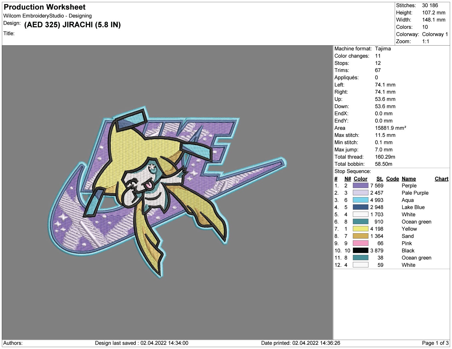The height and width of the screenshot is (349, 452).
Task: Click the Total thread value '160.29m'
Action: coord(385,157)
